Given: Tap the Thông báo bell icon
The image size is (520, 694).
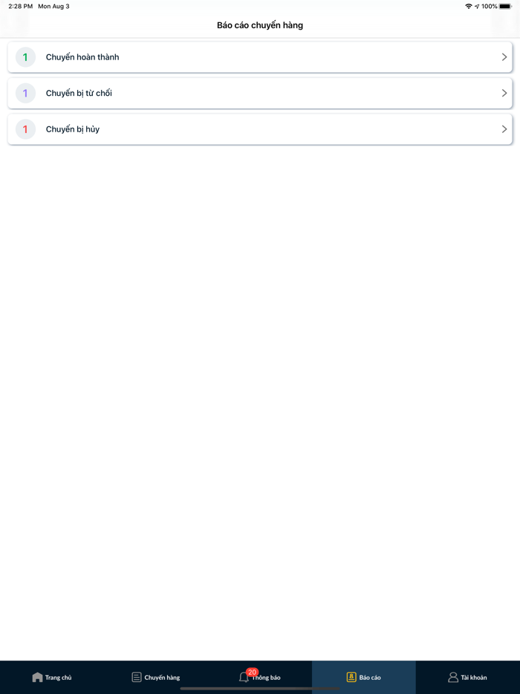Looking at the screenshot, I should pyautogui.click(x=244, y=678).
